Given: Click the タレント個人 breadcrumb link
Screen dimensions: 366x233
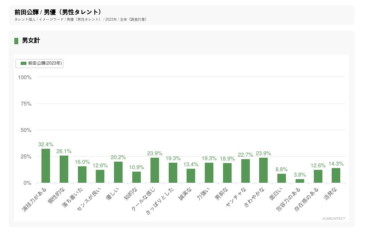Looking at the screenshot, I should [x=25, y=19].
